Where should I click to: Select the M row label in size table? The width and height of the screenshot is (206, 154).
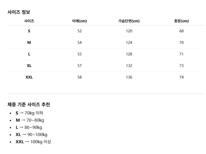tap(29, 43)
